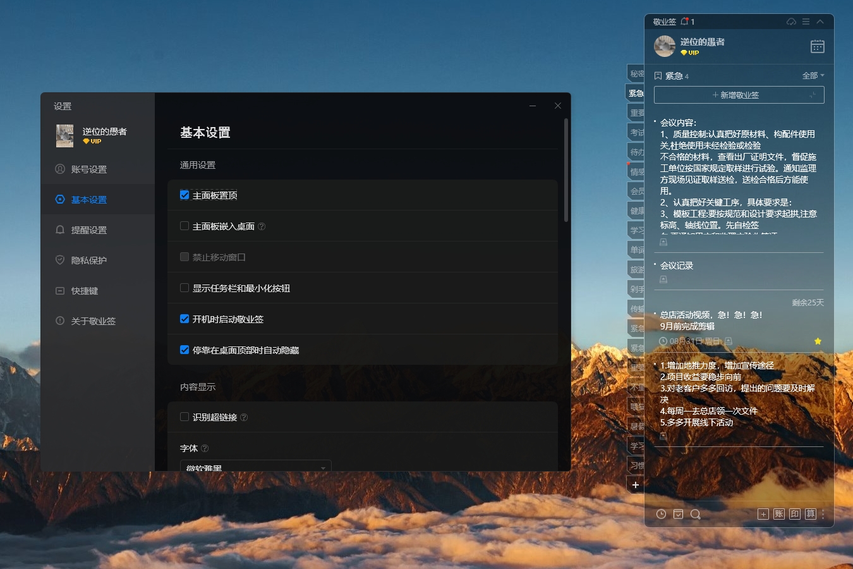
Task: Open the 会议内容 note text
Action: (739, 177)
